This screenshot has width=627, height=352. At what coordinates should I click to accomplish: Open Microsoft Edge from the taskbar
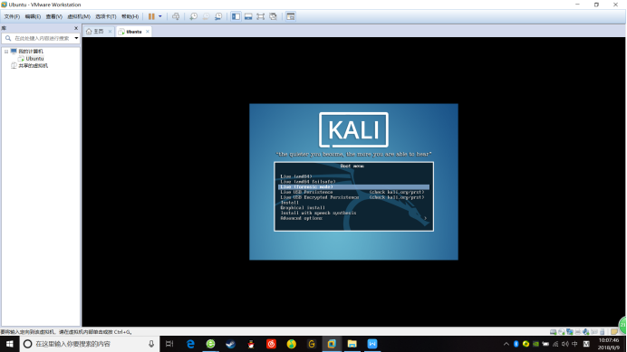tap(190, 344)
